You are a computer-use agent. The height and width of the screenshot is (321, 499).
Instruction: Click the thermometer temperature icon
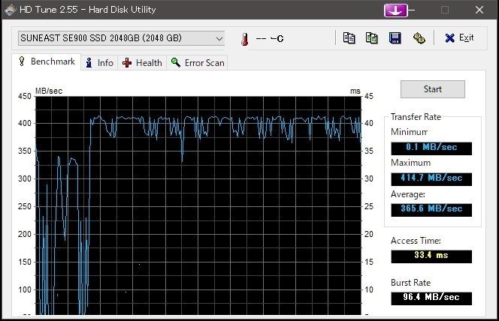244,39
